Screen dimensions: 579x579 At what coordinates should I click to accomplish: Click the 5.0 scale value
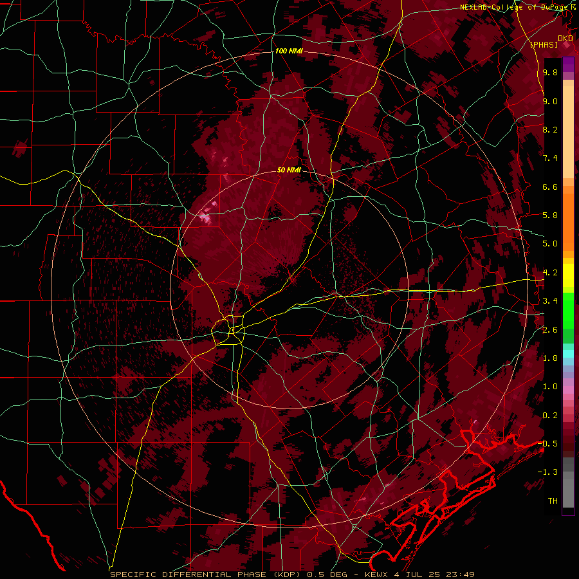pos(550,244)
